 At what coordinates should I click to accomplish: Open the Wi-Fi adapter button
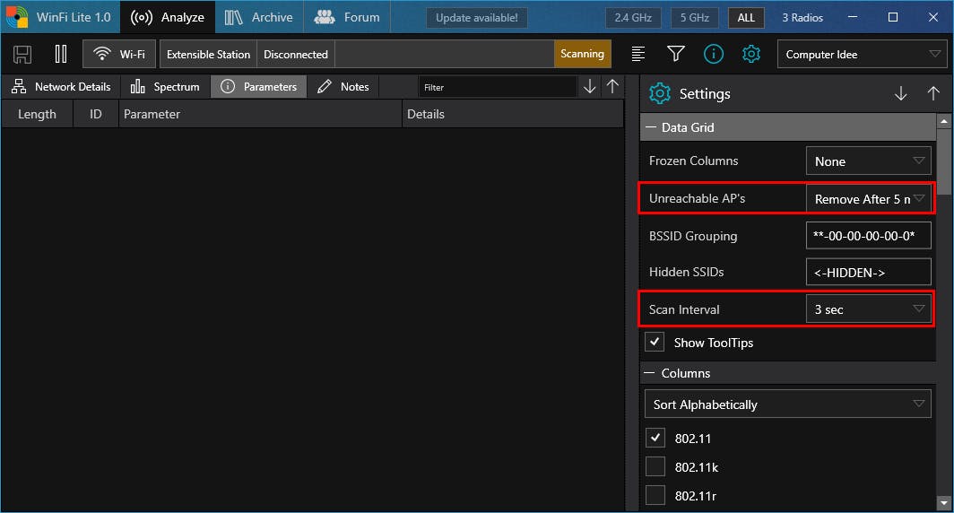[119, 54]
